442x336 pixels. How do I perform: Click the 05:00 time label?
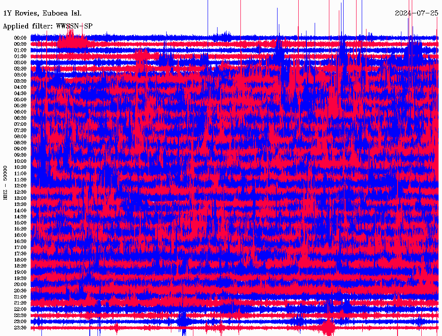tap(20, 100)
